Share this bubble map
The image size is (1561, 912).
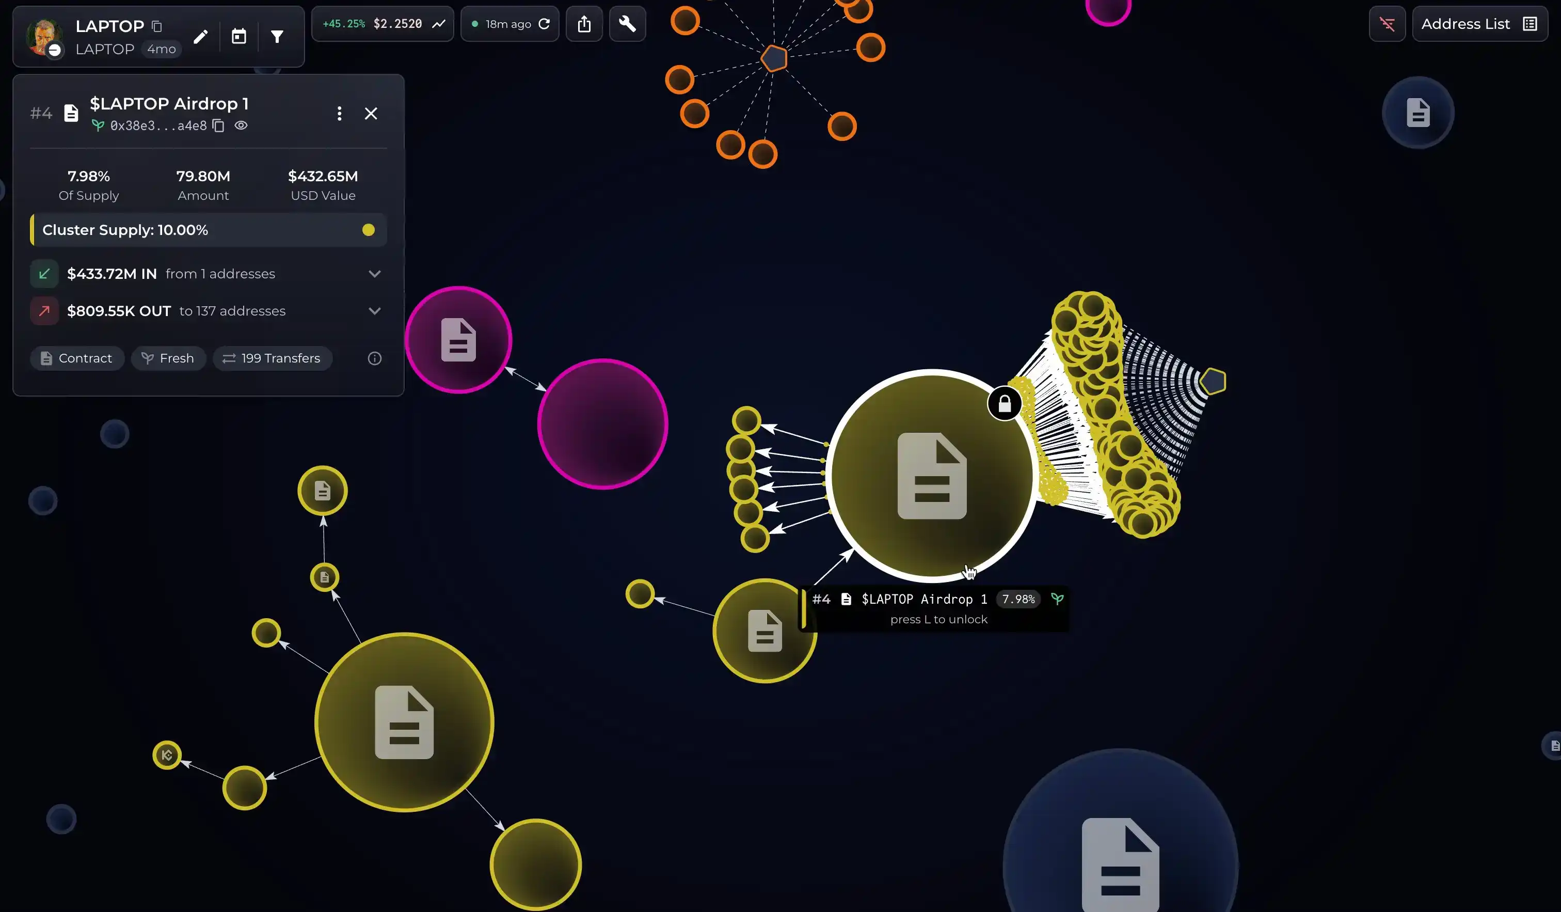[584, 24]
